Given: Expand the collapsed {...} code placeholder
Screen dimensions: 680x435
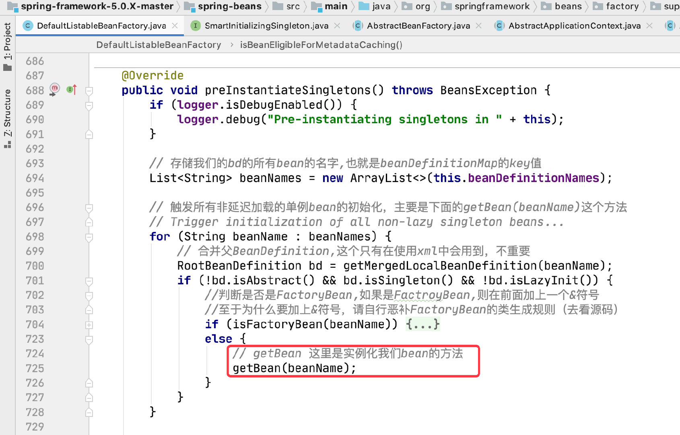Looking at the screenshot, I should tap(423, 324).
